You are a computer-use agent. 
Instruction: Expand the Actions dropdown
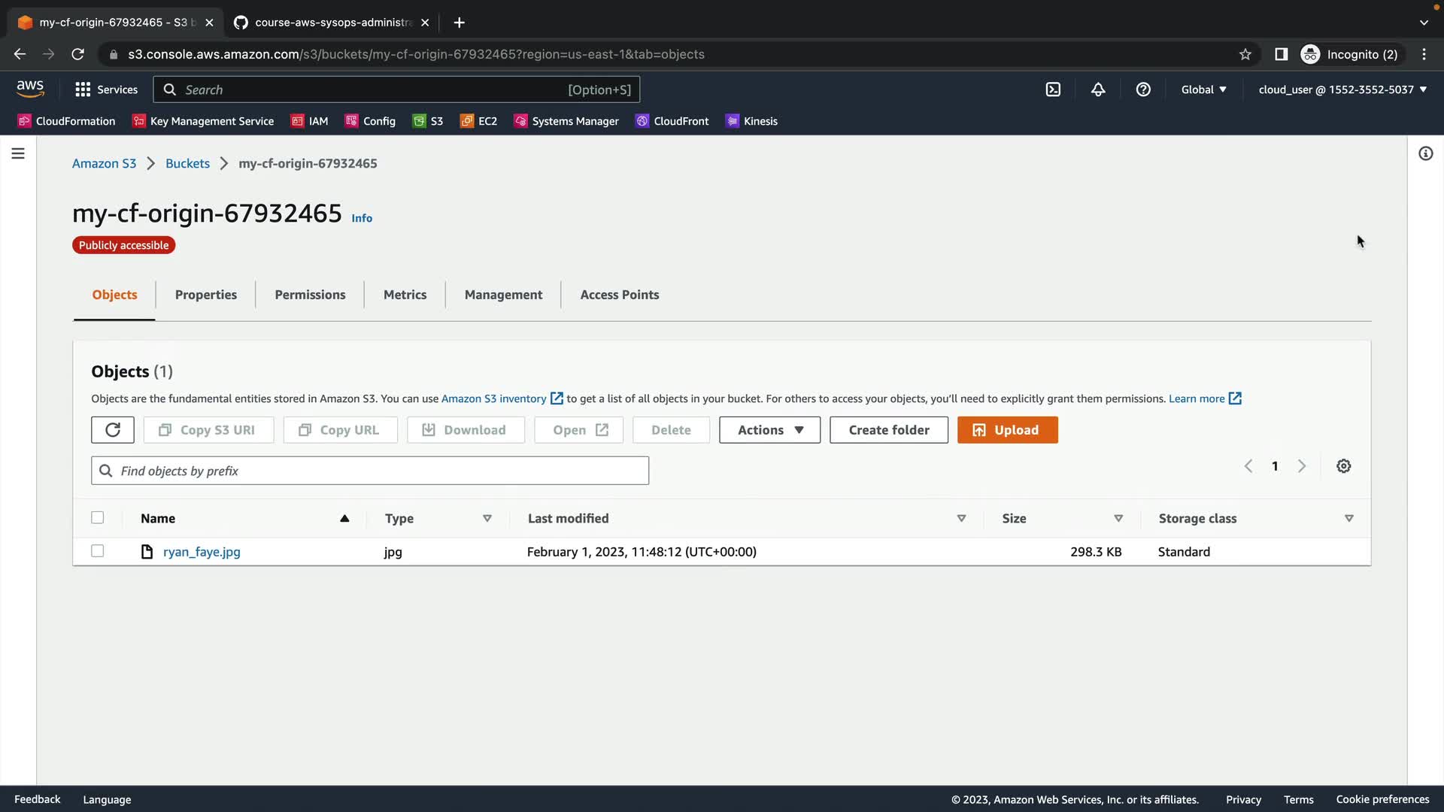(x=769, y=430)
